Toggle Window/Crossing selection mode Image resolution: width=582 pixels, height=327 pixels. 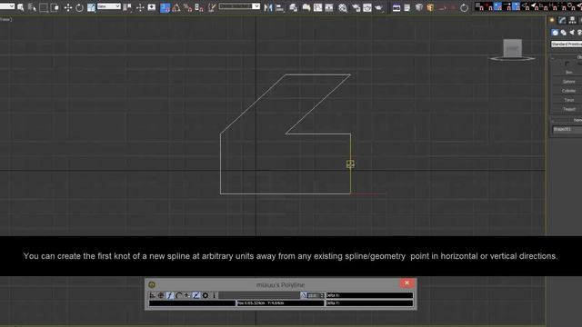point(55,7)
